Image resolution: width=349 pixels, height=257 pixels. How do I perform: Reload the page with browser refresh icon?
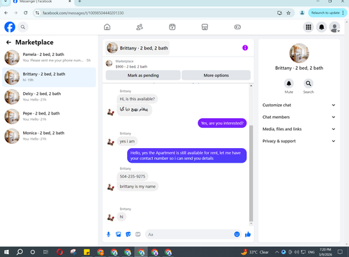click(x=26, y=13)
